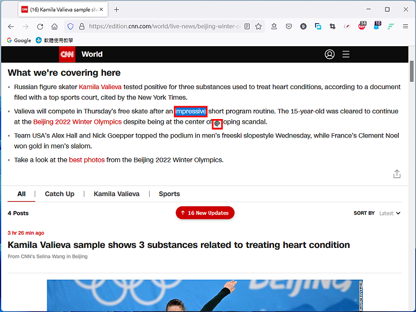Viewport: 416px width, 312px height.
Task: Open the browser home page
Action: (x=54, y=27)
